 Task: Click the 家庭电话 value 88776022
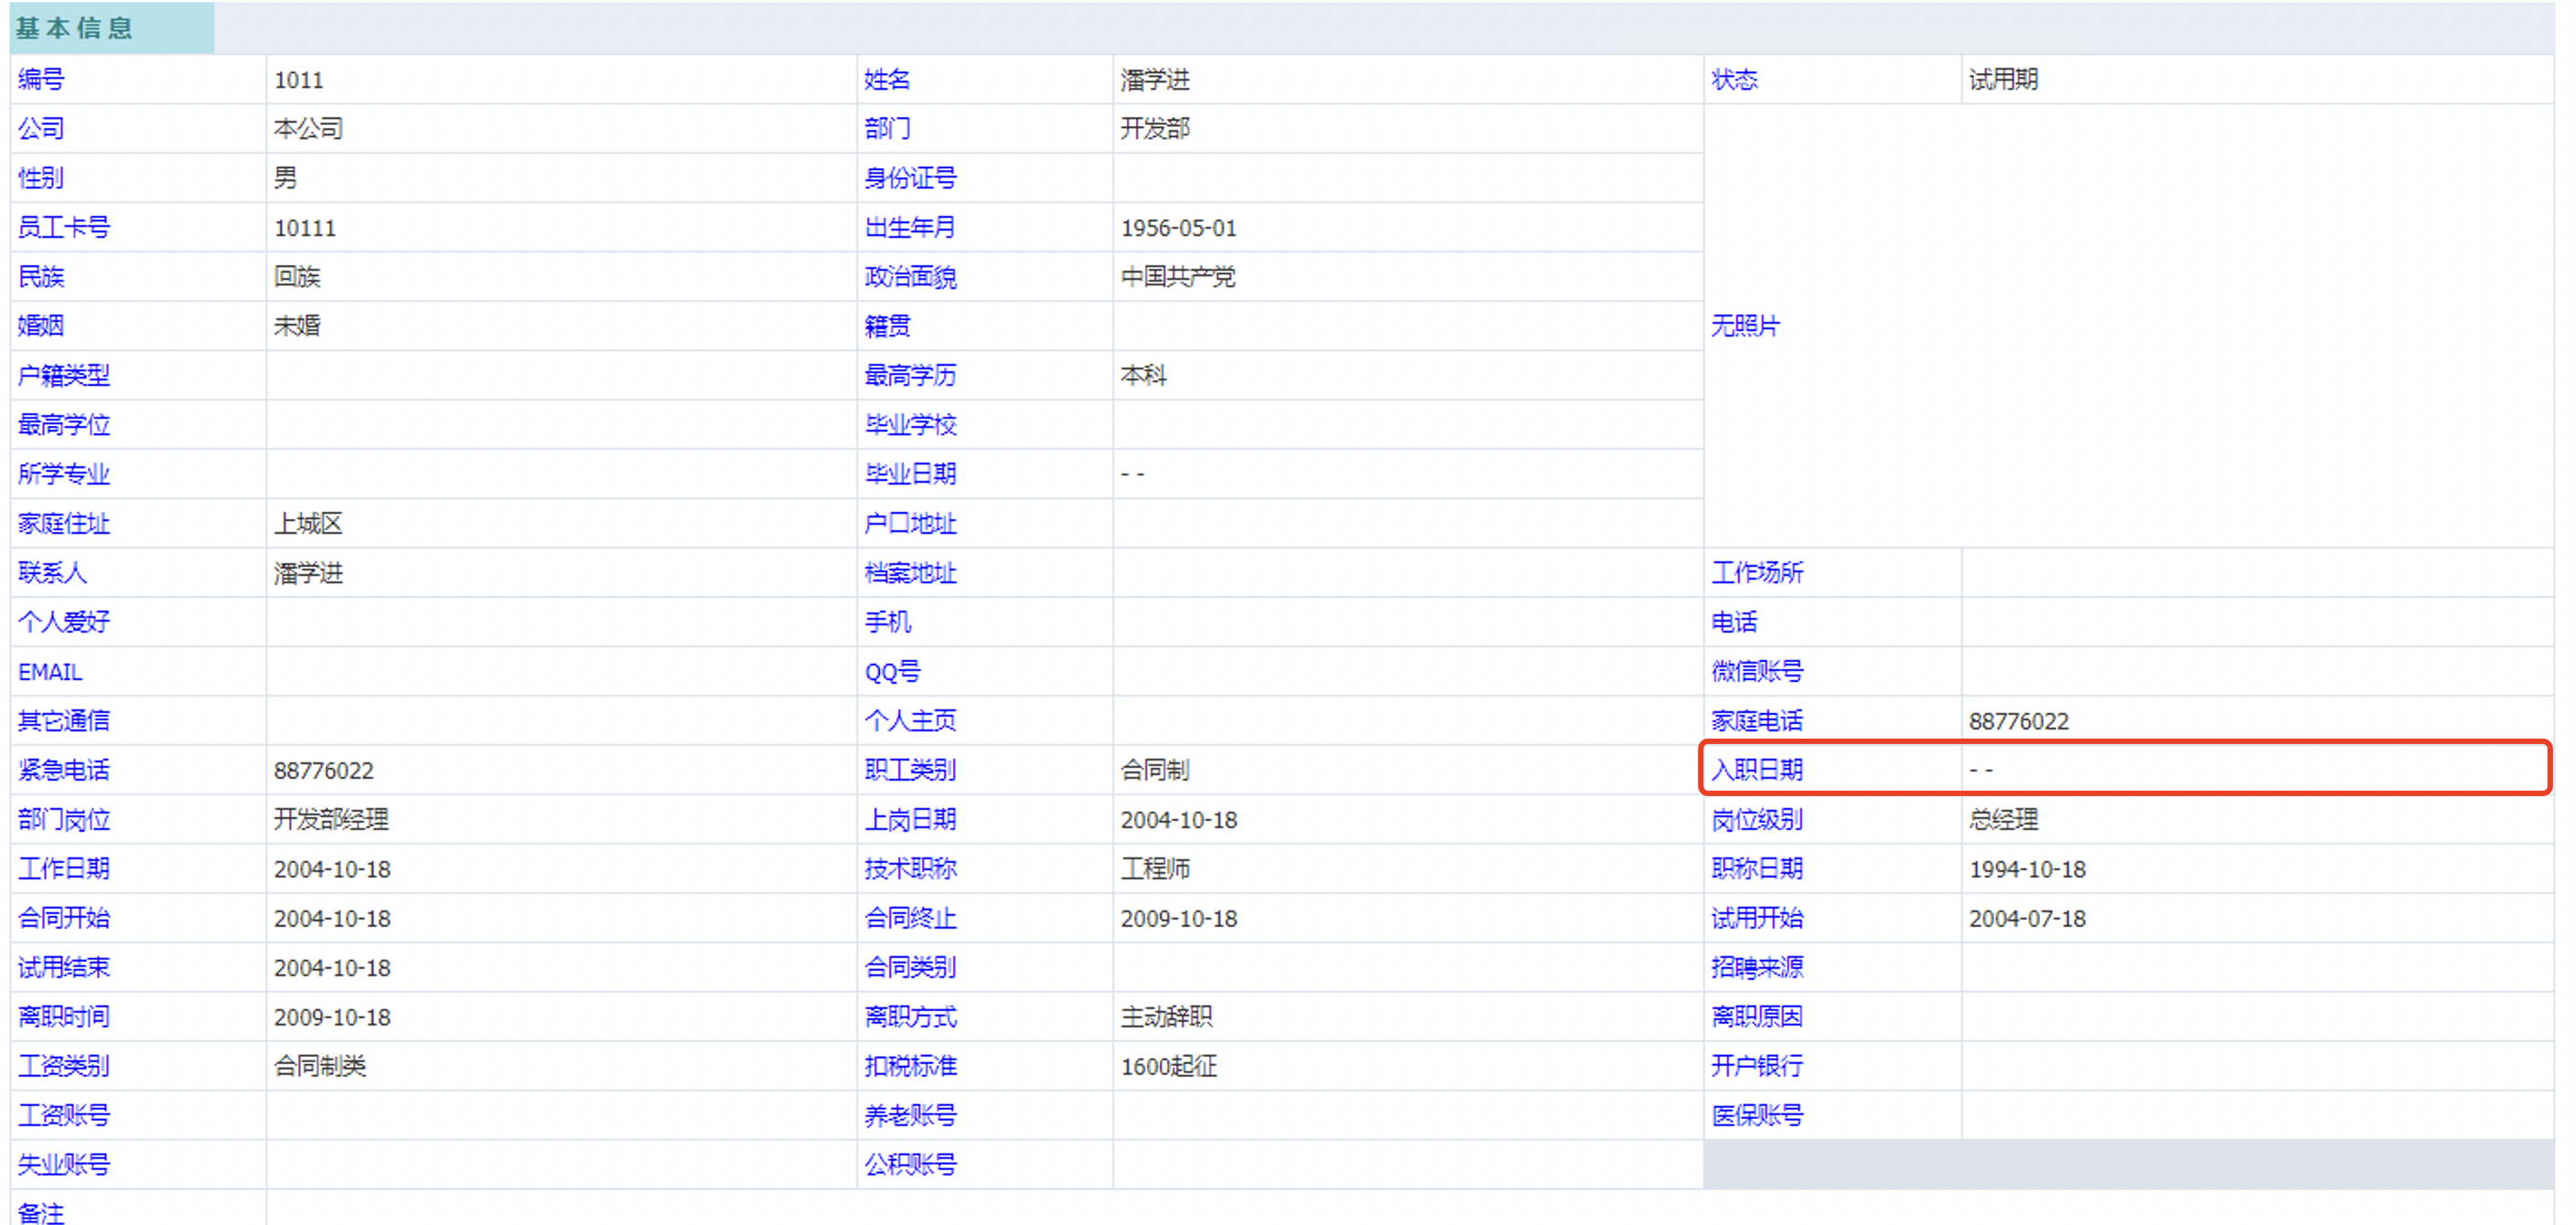pyautogui.click(x=2018, y=721)
